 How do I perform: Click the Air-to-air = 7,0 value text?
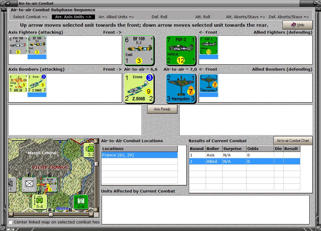pyautogui.click(x=180, y=69)
